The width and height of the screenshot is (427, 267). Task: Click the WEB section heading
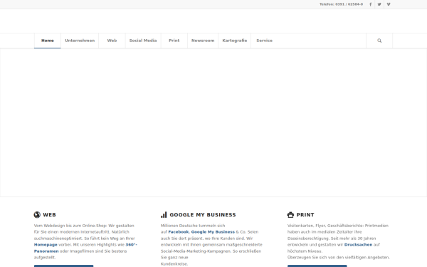pyautogui.click(x=49, y=215)
